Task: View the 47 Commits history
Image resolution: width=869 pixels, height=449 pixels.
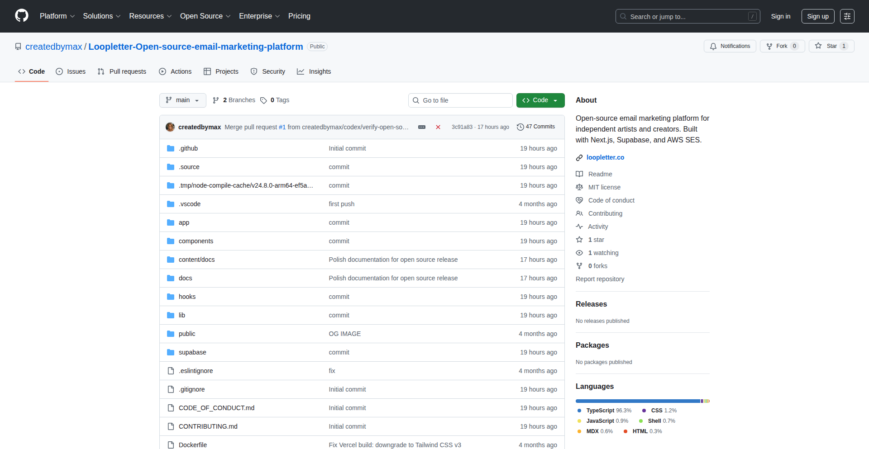Action: click(x=536, y=127)
